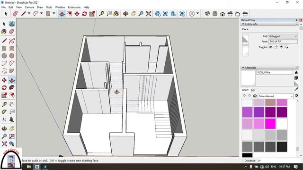
Task: Select Make Component tool in left toolbar
Action: 11,24
